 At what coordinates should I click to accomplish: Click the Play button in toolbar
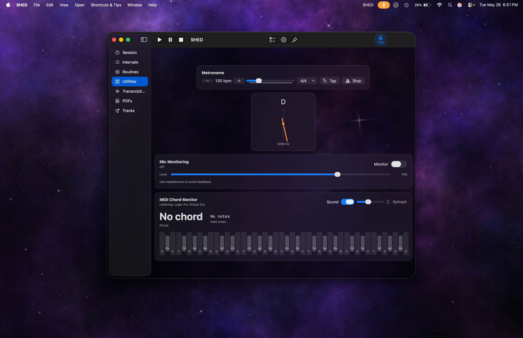pyautogui.click(x=160, y=40)
